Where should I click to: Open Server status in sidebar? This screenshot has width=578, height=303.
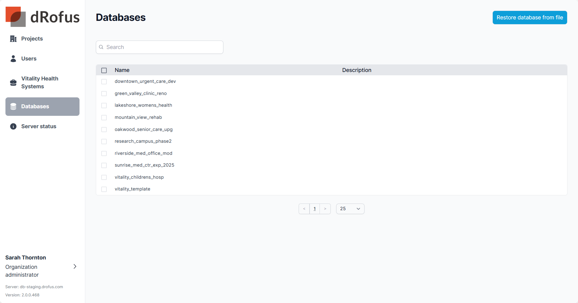point(39,126)
